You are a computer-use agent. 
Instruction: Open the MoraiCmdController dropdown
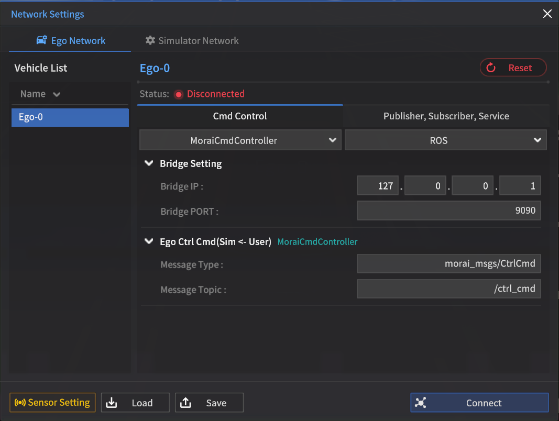tap(240, 140)
